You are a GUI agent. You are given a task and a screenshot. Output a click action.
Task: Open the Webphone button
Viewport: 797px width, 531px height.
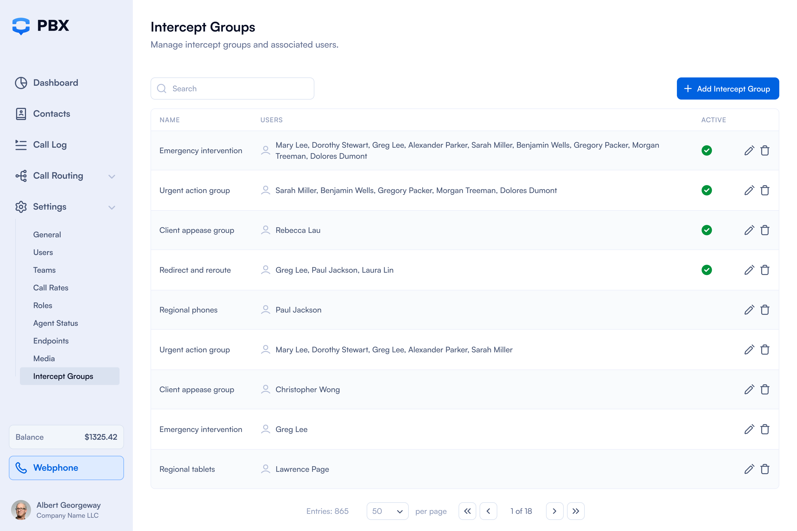66,468
